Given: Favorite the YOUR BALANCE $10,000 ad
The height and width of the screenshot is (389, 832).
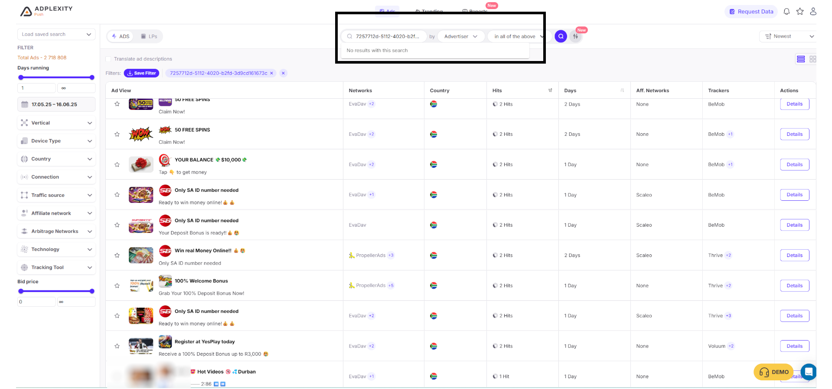Looking at the screenshot, I should point(117,164).
